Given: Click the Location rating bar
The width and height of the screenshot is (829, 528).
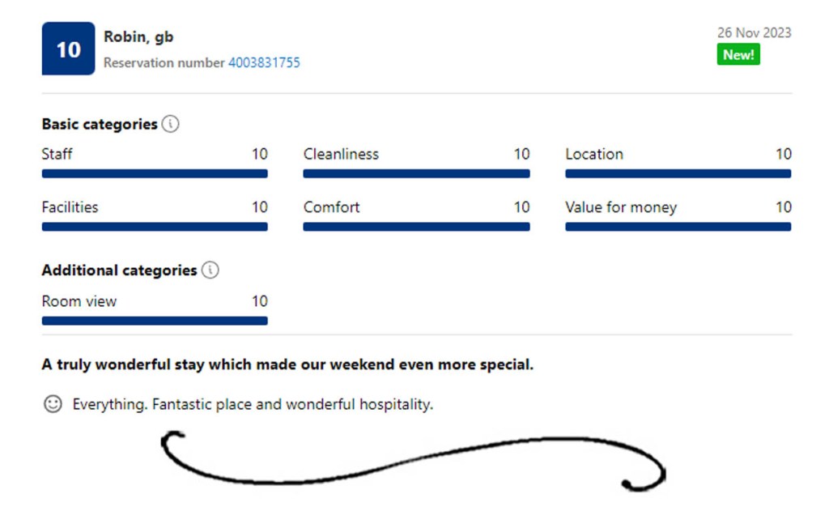Looking at the screenshot, I should pos(678,173).
